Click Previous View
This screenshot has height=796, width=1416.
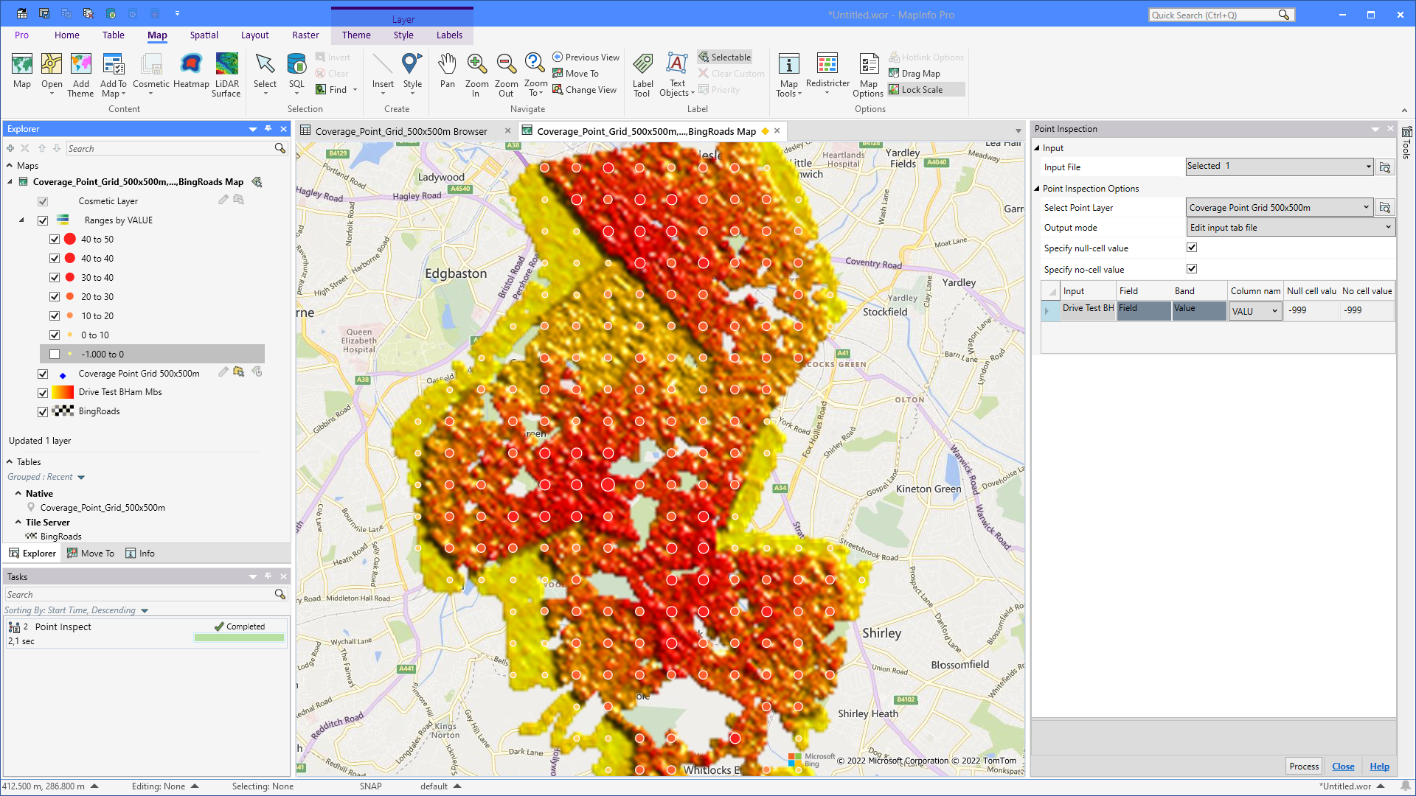coord(586,57)
